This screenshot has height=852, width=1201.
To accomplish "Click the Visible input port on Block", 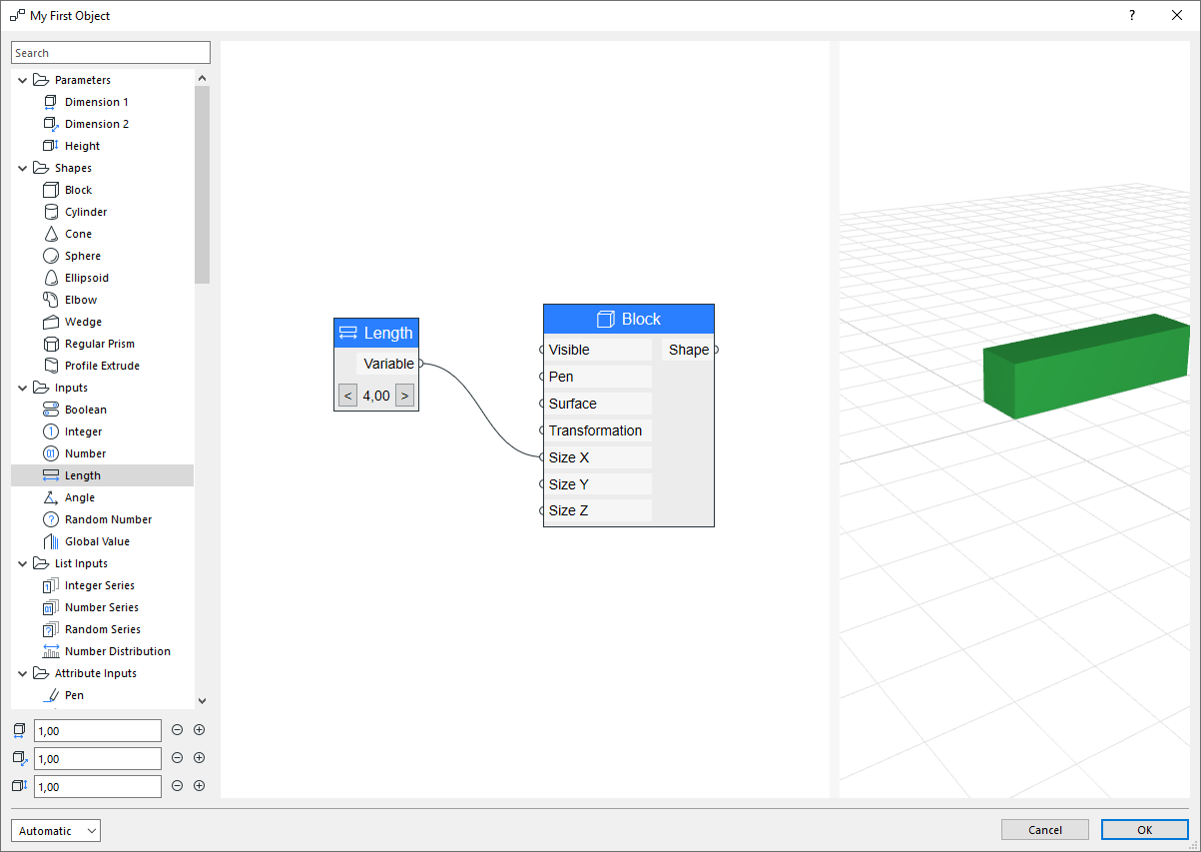I will 542,350.
